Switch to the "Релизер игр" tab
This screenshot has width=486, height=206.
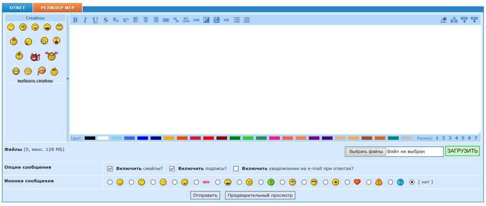(x=57, y=8)
